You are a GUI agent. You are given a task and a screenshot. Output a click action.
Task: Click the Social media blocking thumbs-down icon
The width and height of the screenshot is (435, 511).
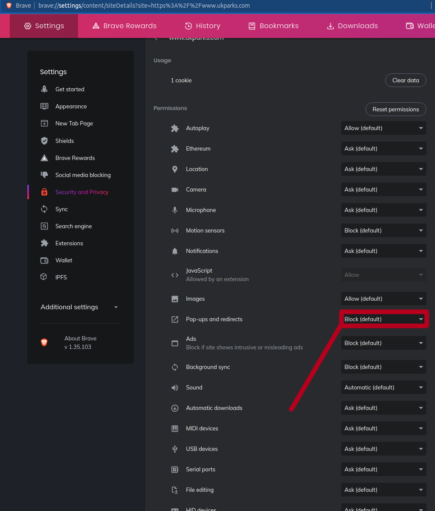[x=44, y=175]
